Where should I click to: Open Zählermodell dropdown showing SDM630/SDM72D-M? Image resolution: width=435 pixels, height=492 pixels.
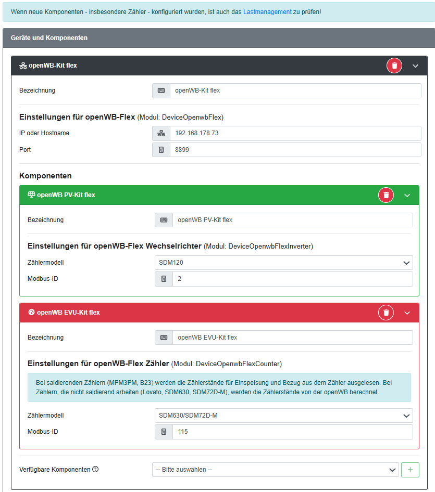click(x=284, y=416)
